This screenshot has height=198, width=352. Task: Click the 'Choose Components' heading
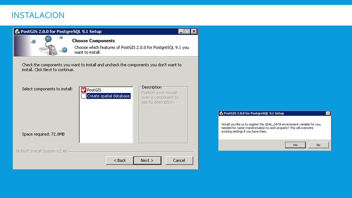94,41
